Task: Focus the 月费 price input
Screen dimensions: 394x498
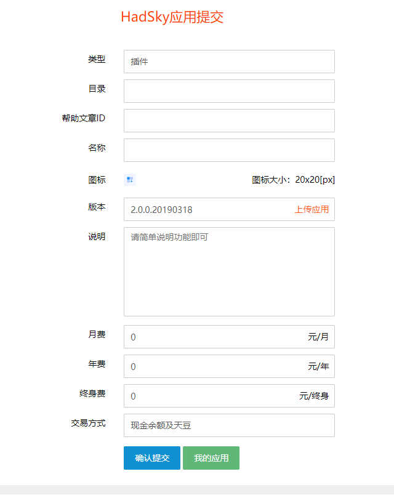Action: [229, 337]
